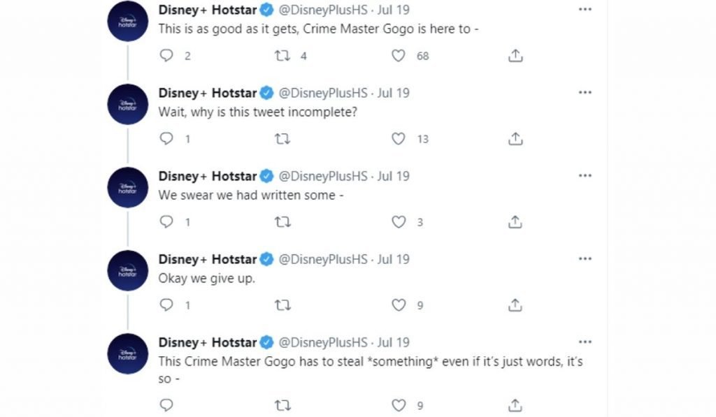The height and width of the screenshot is (417, 716).
Task: Like the tweet with 13 likes
Action: [399, 139]
